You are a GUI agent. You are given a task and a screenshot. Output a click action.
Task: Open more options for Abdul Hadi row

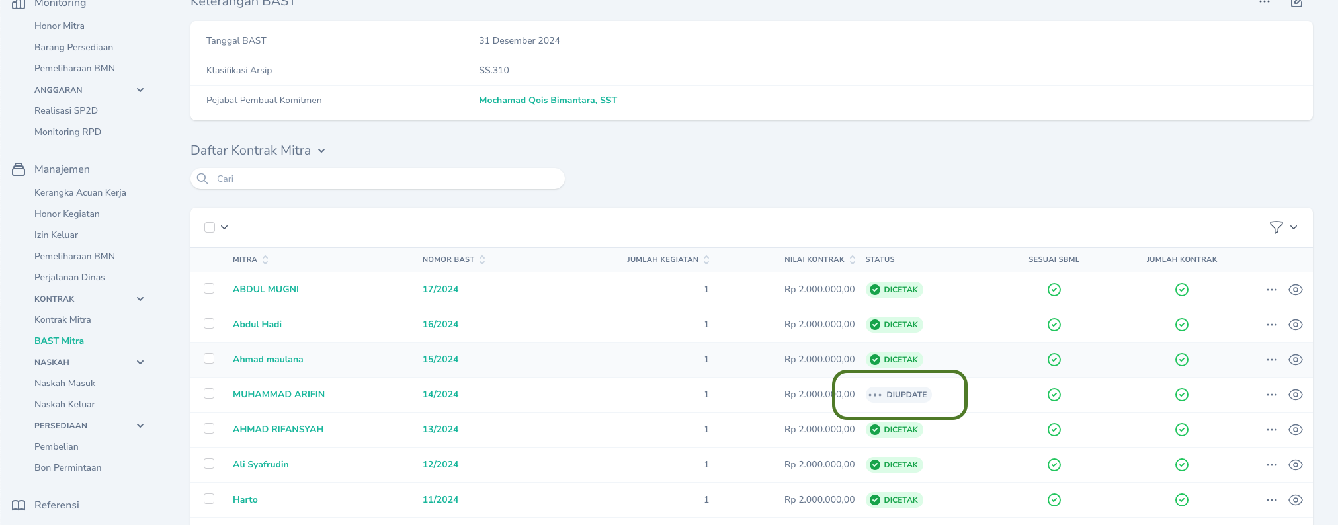[1272, 325]
